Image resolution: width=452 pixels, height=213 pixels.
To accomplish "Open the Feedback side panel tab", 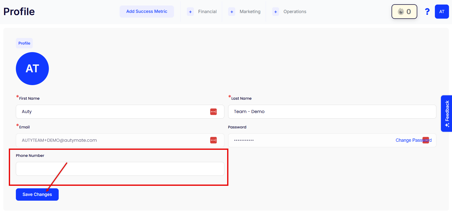I will coord(447,113).
